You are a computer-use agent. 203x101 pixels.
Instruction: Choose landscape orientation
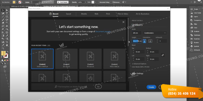[150, 41]
